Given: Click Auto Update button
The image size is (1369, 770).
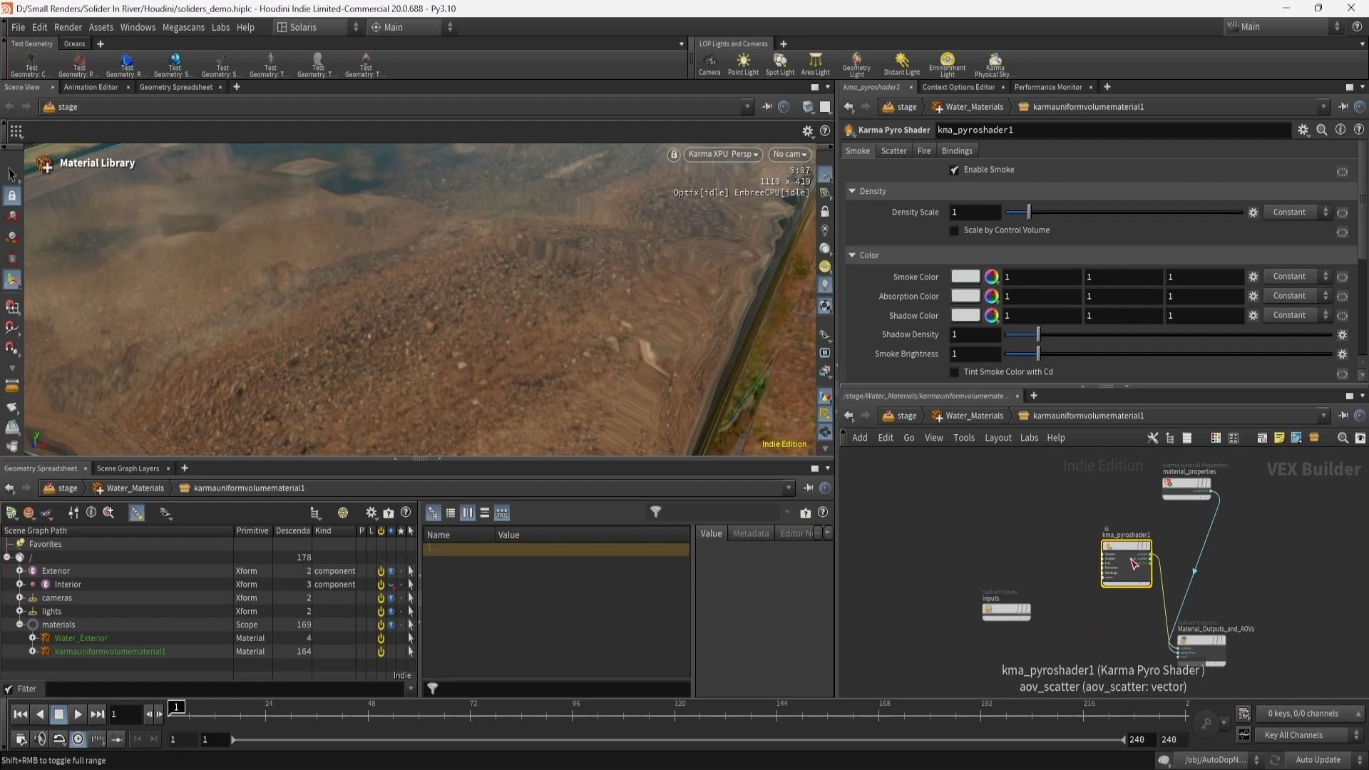Looking at the screenshot, I should coord(1318,760).
